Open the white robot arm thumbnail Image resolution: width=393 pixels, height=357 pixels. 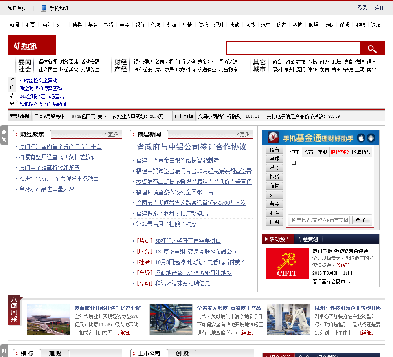pyautogui.click(x=288, y=320)
